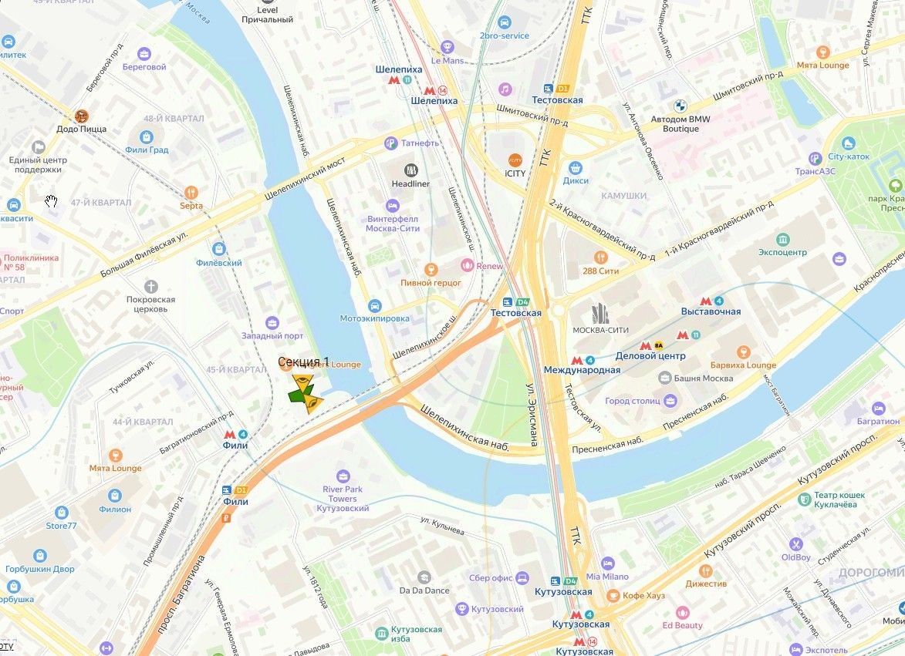Click the yellow eye marker under Секция 1
The image size is (905, 656).
[x=302, y=382]
